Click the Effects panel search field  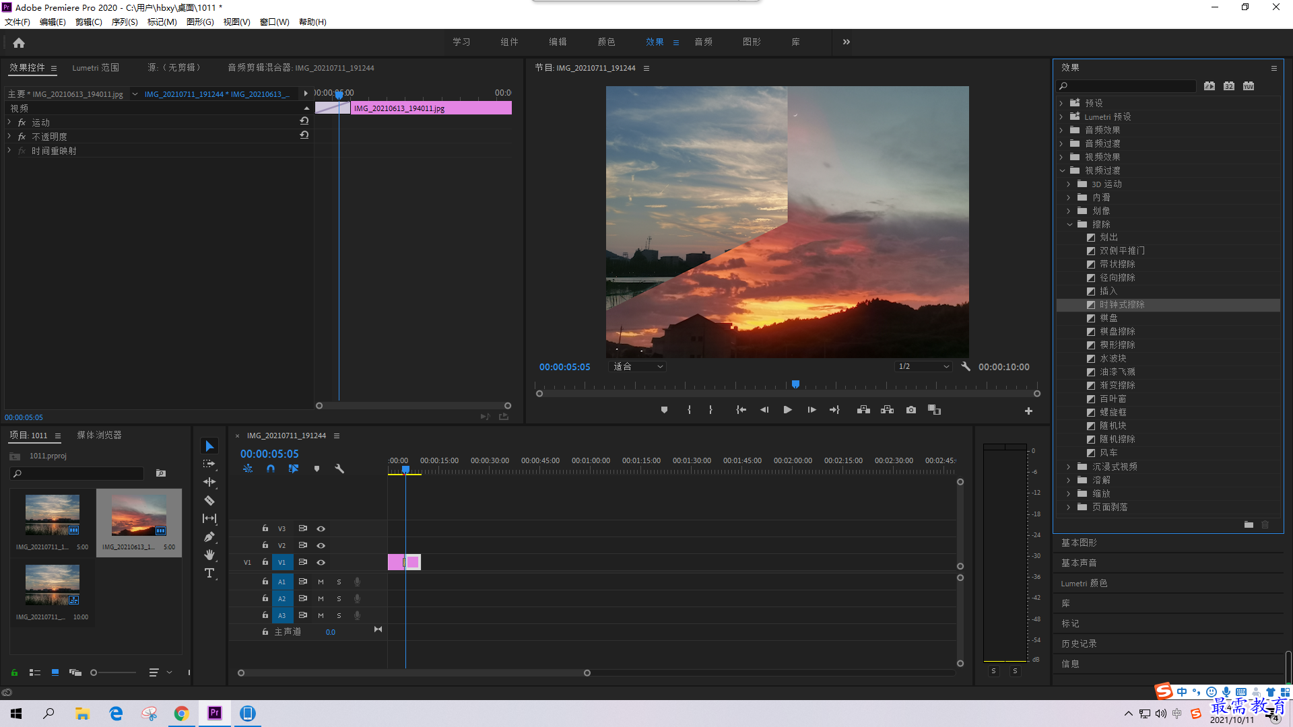pos(1126,85)
